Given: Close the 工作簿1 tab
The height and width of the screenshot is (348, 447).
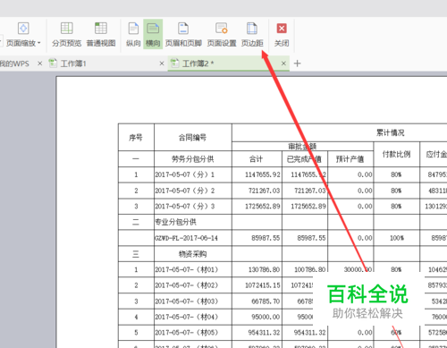Looking at the screenshot, I should [162, 64].
